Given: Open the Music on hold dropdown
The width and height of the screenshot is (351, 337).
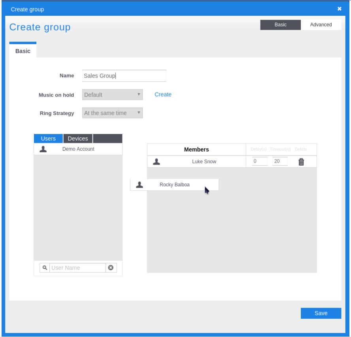Looking at the screenshot, I should [x=112, y=95].
